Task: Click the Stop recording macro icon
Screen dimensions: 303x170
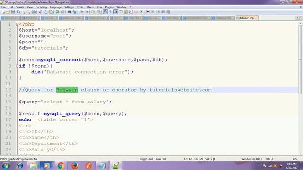Action: point(153,12)
